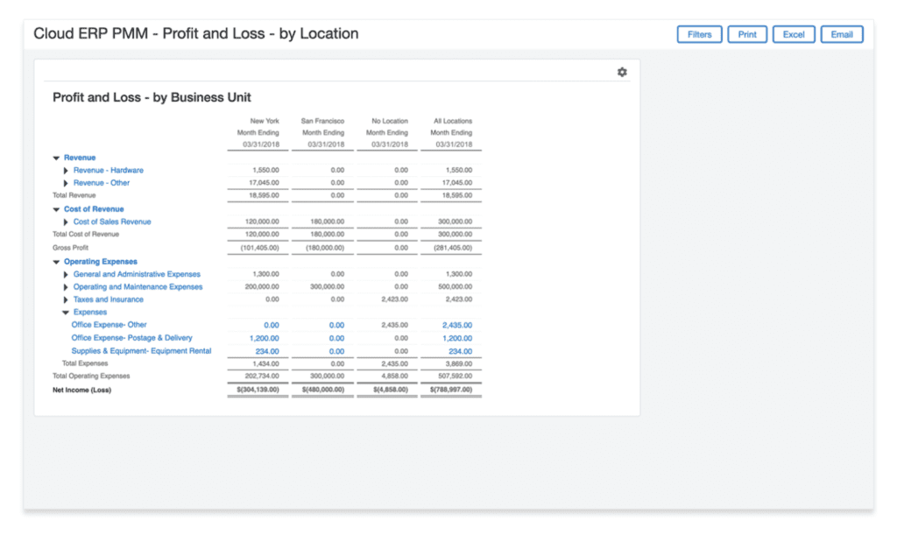Expand the Taxes and Insurance arrow
897x542 pixels.
point(67,300)
